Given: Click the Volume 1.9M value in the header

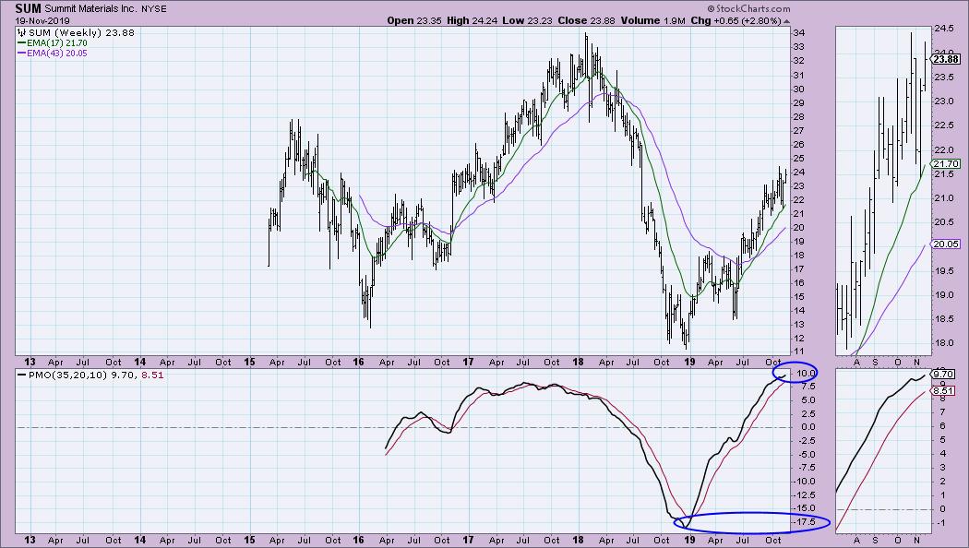Looking at the screenshot, I should 652,20.
